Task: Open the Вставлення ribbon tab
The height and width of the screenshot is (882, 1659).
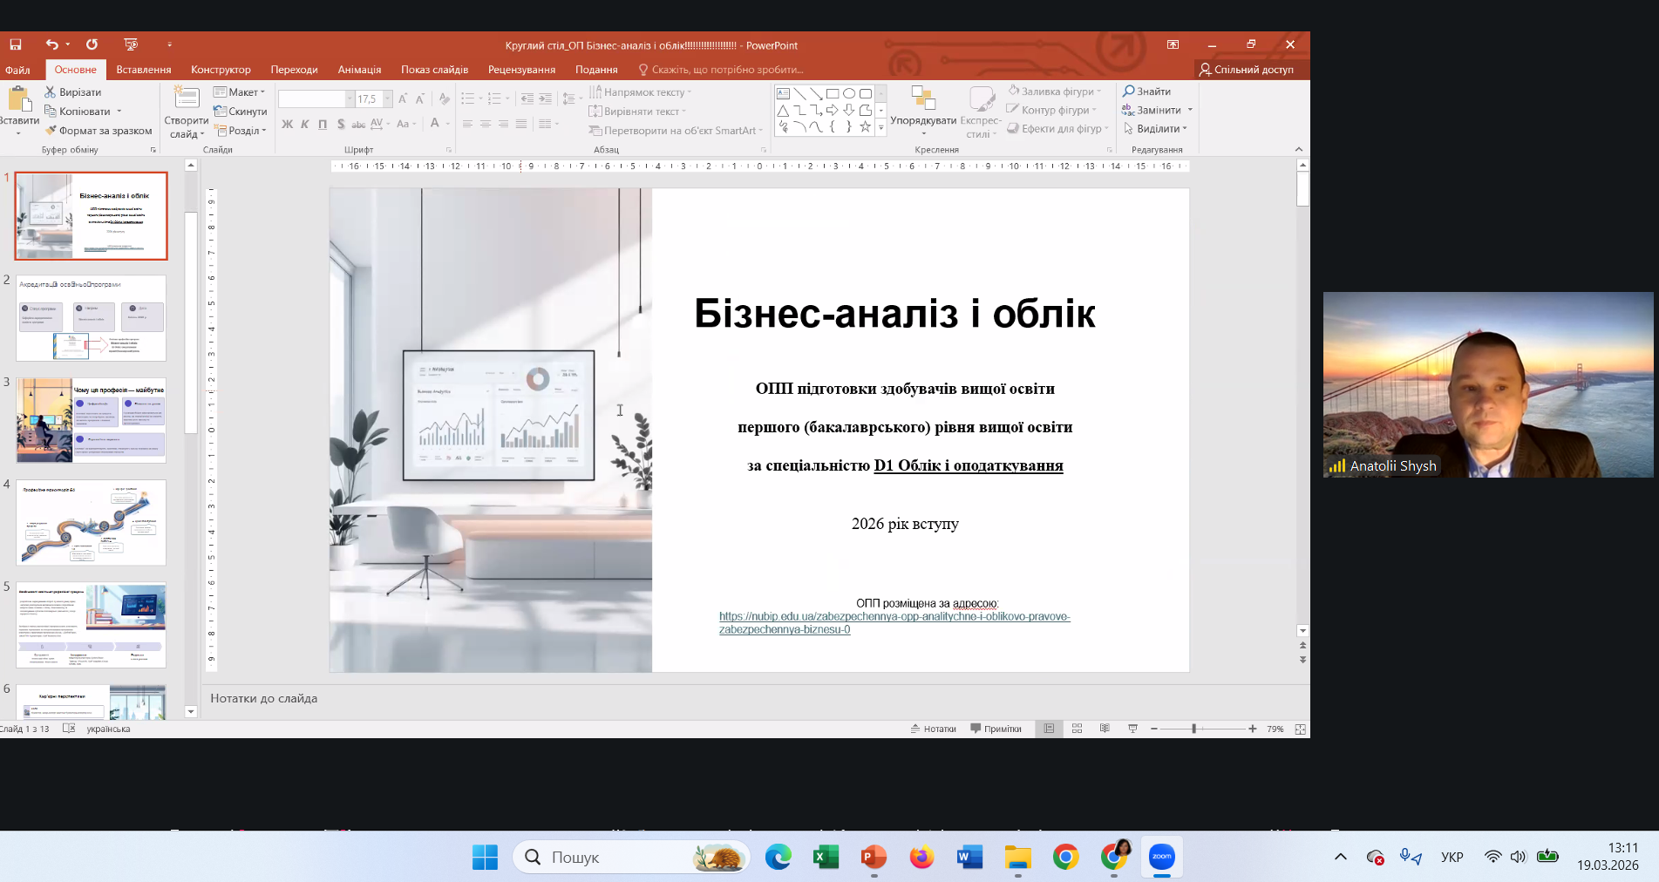Action: [144, 70]
